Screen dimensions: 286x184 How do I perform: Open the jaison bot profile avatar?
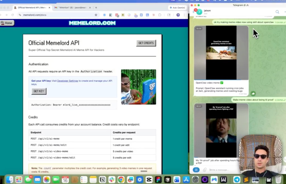point(199,12)
